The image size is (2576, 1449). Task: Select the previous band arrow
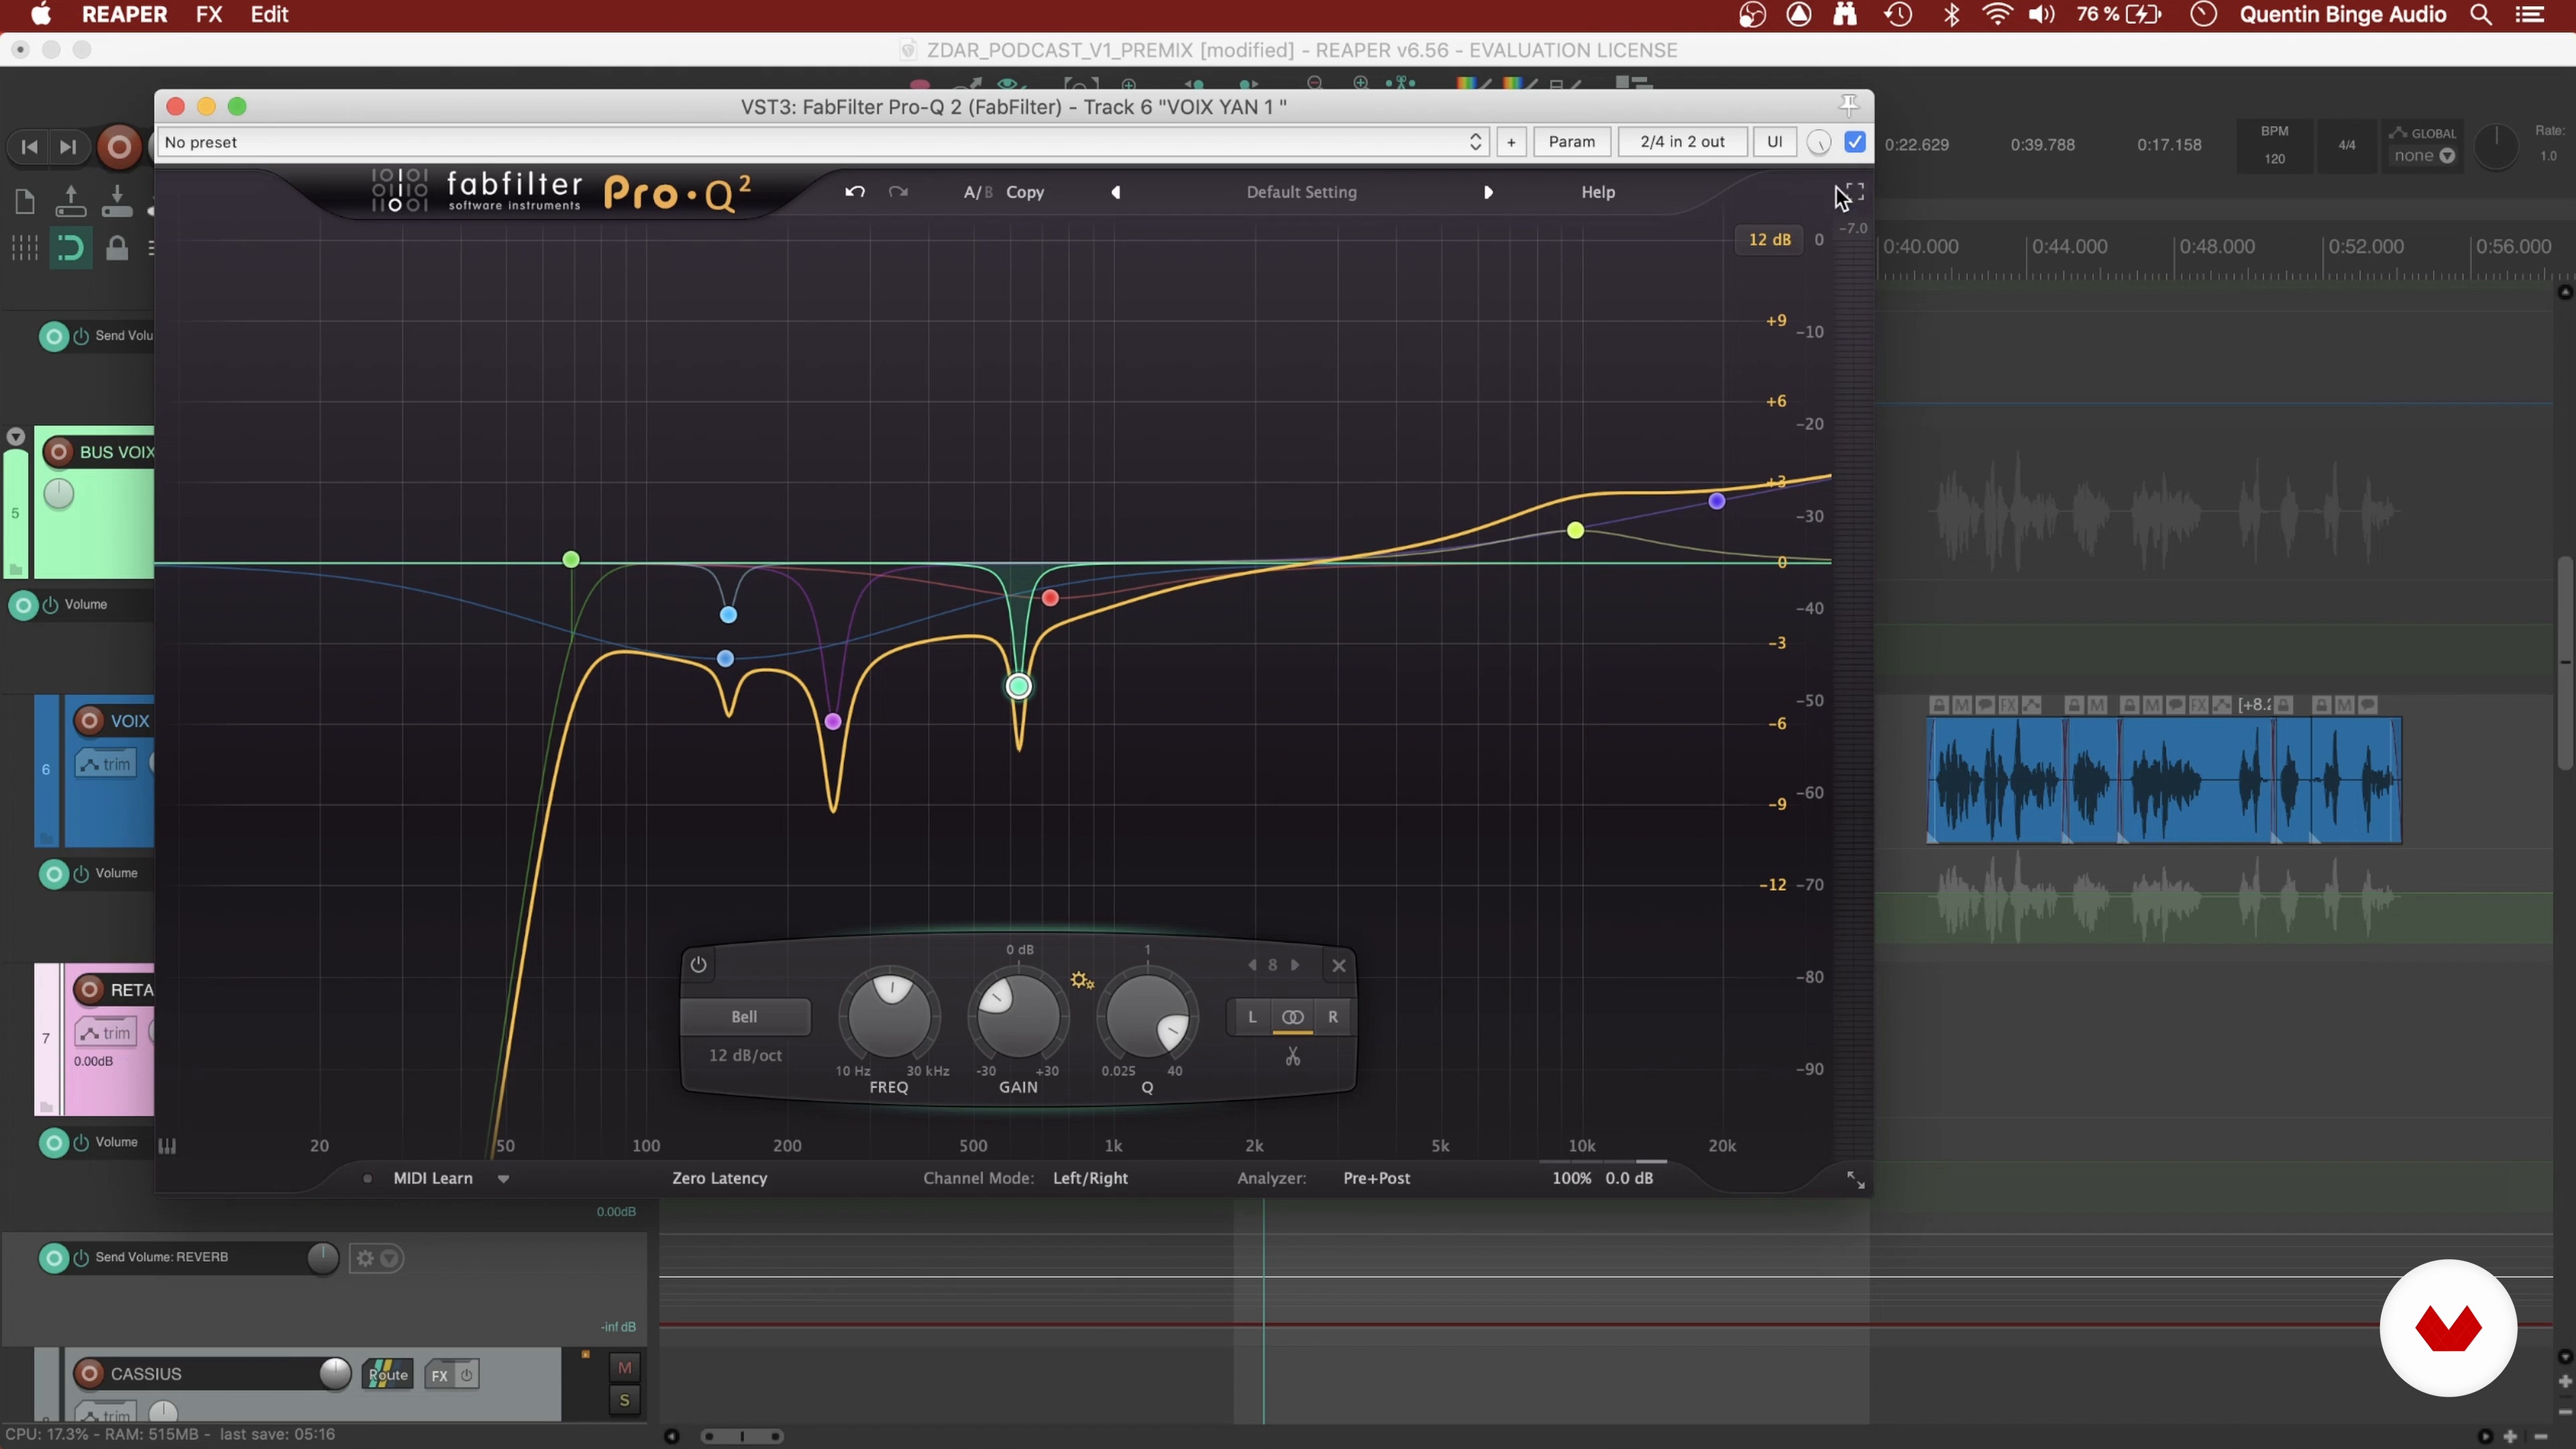click(x=1251, y=965)
